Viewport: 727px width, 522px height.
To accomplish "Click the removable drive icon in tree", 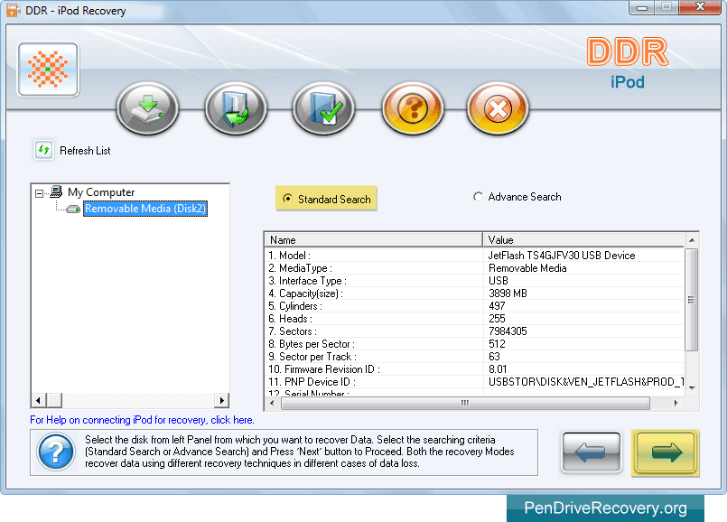I will [73, 210].
